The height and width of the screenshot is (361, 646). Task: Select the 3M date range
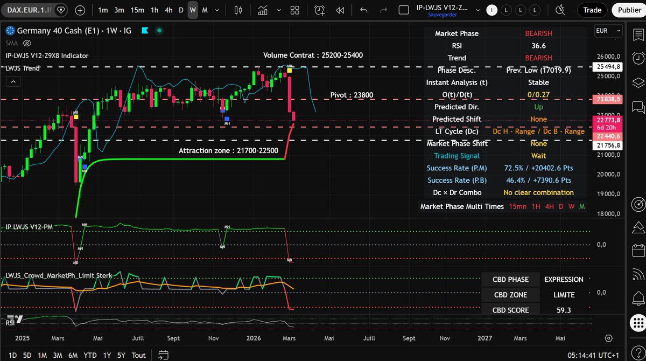coord(58,355)
